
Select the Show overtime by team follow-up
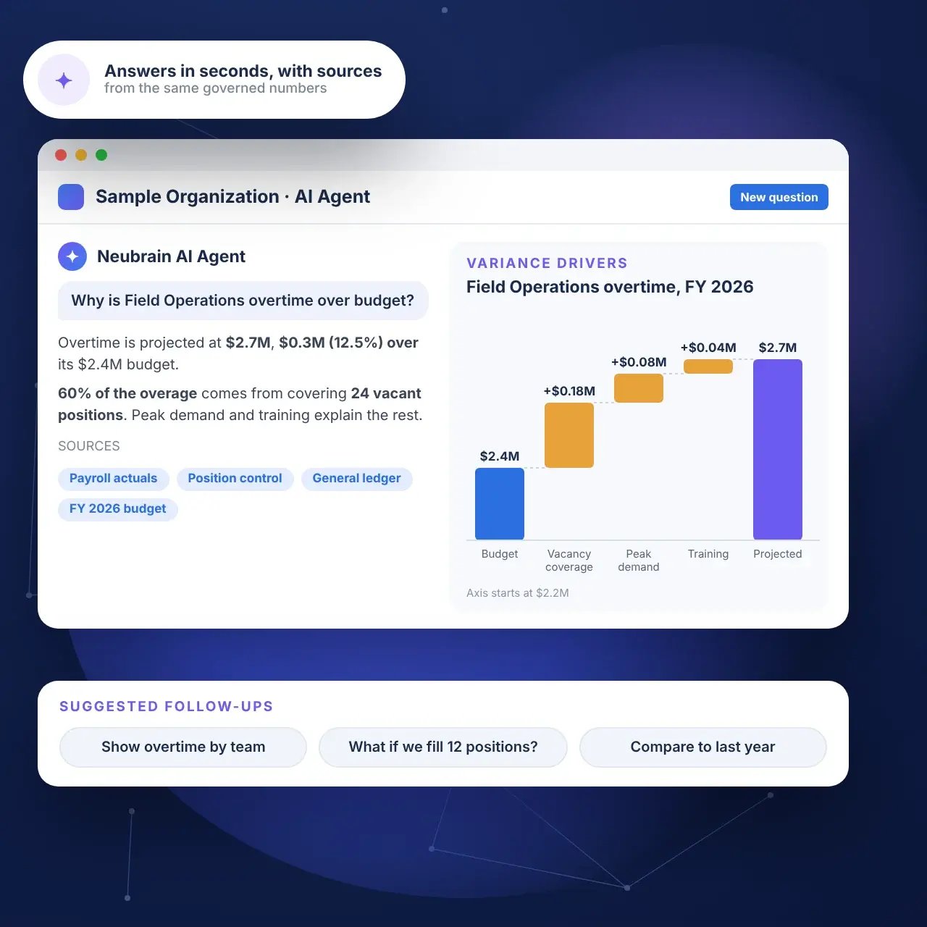183,747
